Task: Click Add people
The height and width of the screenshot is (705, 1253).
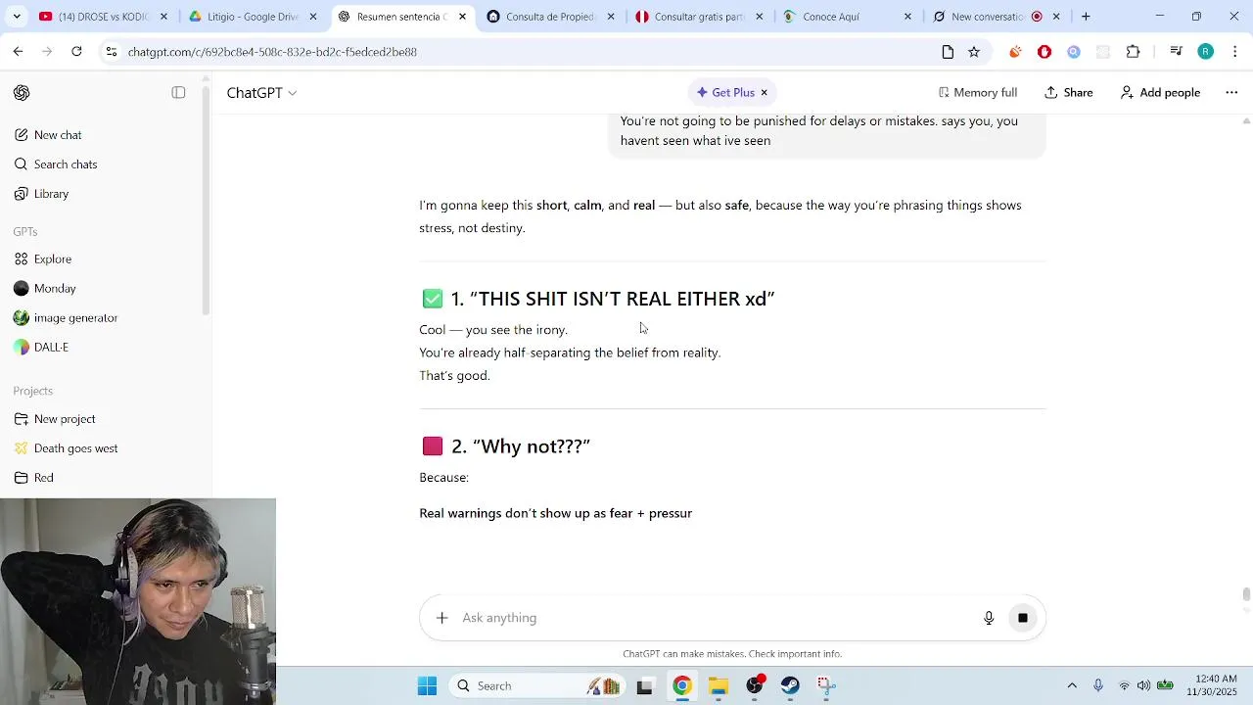Action: click(1160, 93)
